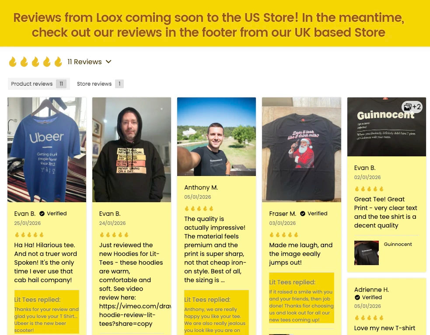Screen dimensions: 430x335
Task: Click the flame rating on the hoodie review
Action: point(114,235)
